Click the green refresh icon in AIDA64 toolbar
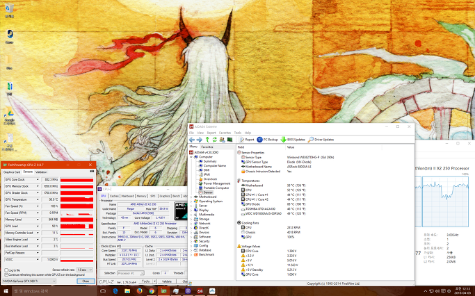 pos(214,140)
